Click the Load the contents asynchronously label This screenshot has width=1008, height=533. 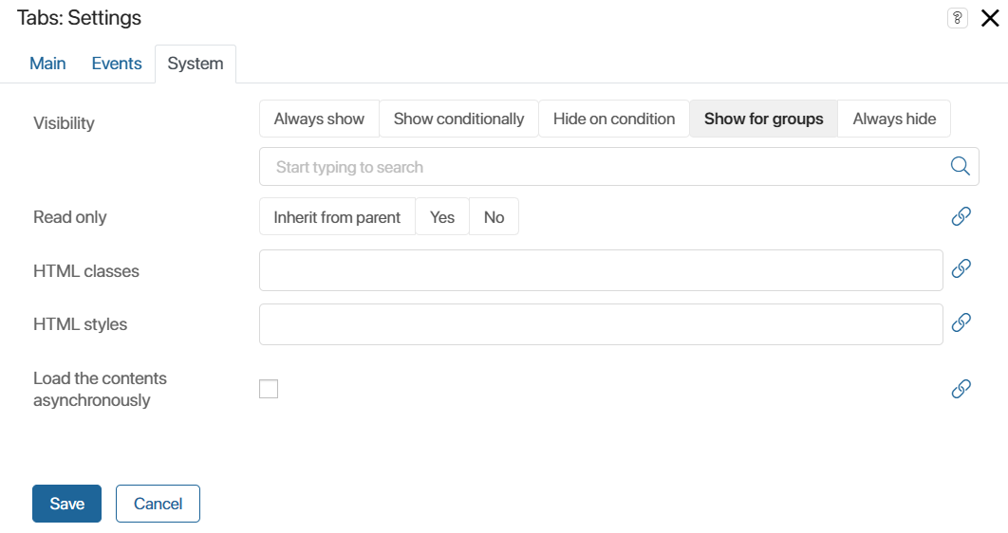(100, 389)
